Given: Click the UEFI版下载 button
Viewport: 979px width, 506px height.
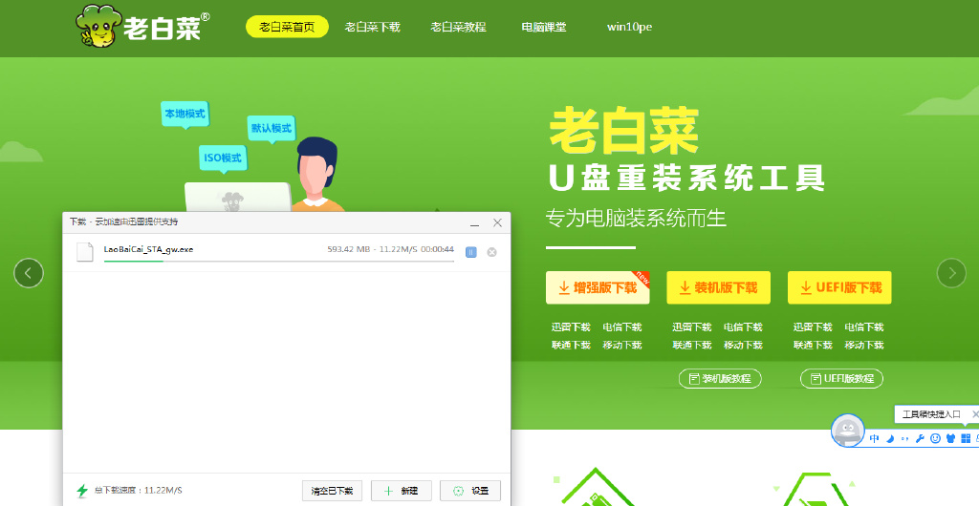Looking at the screenshot, I should click(x=839, y=287).
